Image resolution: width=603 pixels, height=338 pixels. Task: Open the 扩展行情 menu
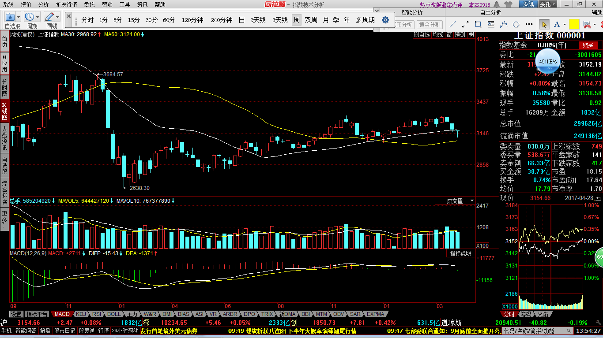66,4
